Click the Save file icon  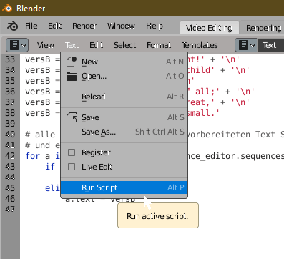[x=72, y=117]
